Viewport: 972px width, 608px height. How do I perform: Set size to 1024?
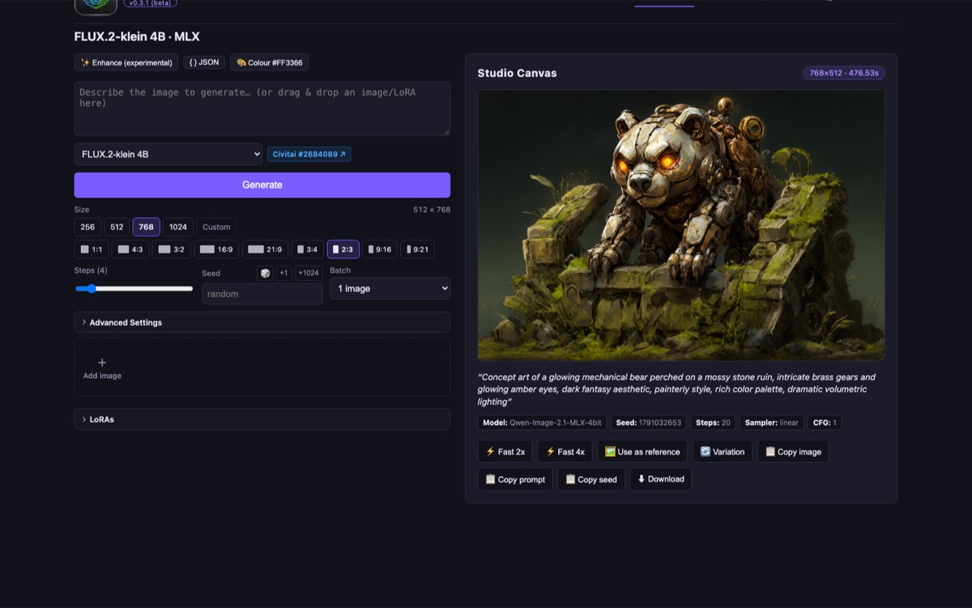[178, 227]
